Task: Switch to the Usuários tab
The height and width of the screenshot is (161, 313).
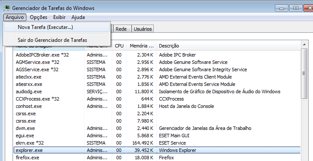Action: [143, 29]
